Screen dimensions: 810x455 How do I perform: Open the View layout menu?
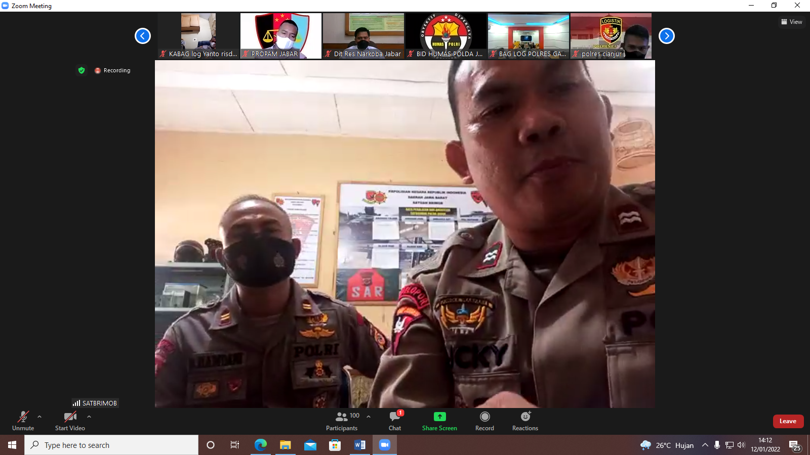pyautogui.click(x=792, y=22)
